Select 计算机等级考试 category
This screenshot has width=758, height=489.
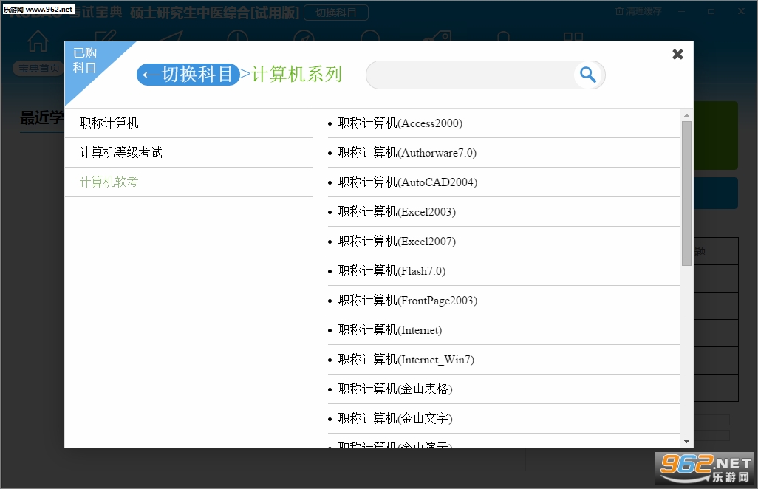point(188,153)
